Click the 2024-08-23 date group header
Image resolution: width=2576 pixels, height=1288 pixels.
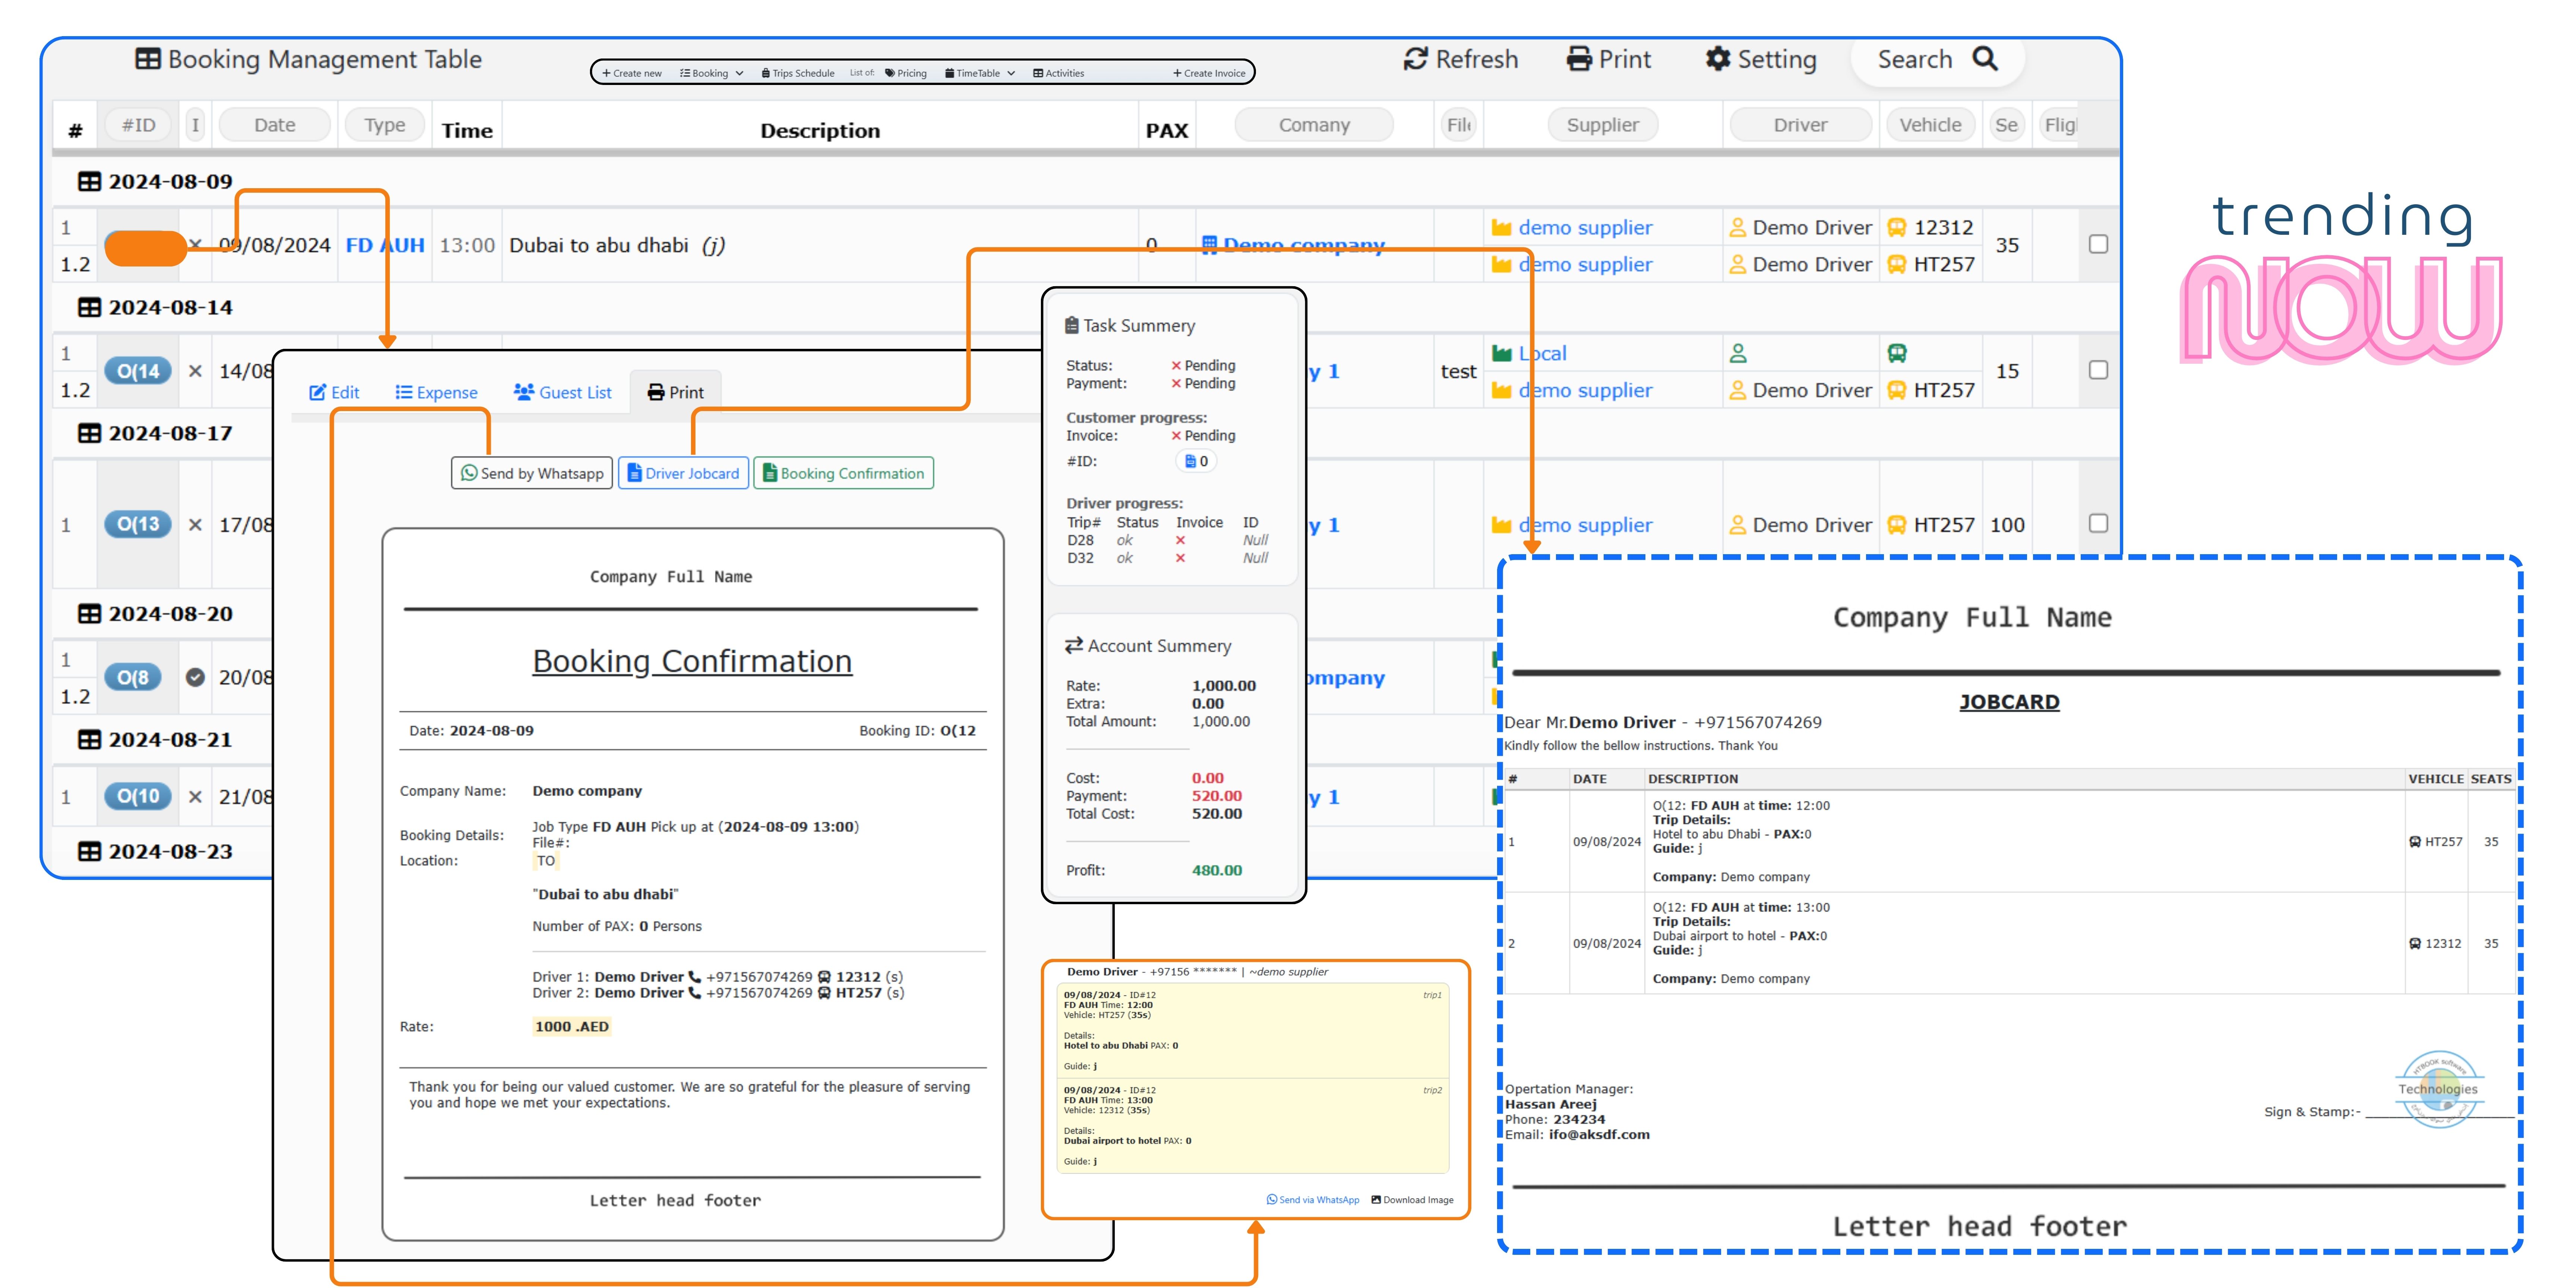155,852
